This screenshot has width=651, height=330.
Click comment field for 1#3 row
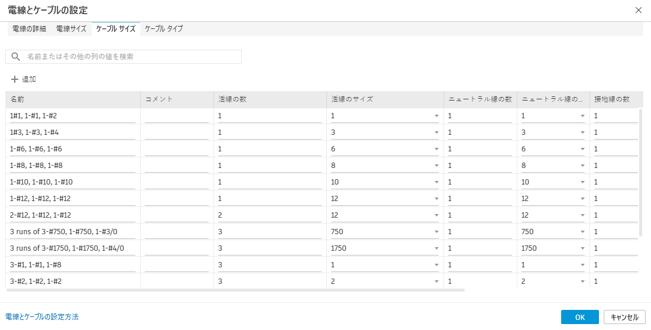[176, 132]
